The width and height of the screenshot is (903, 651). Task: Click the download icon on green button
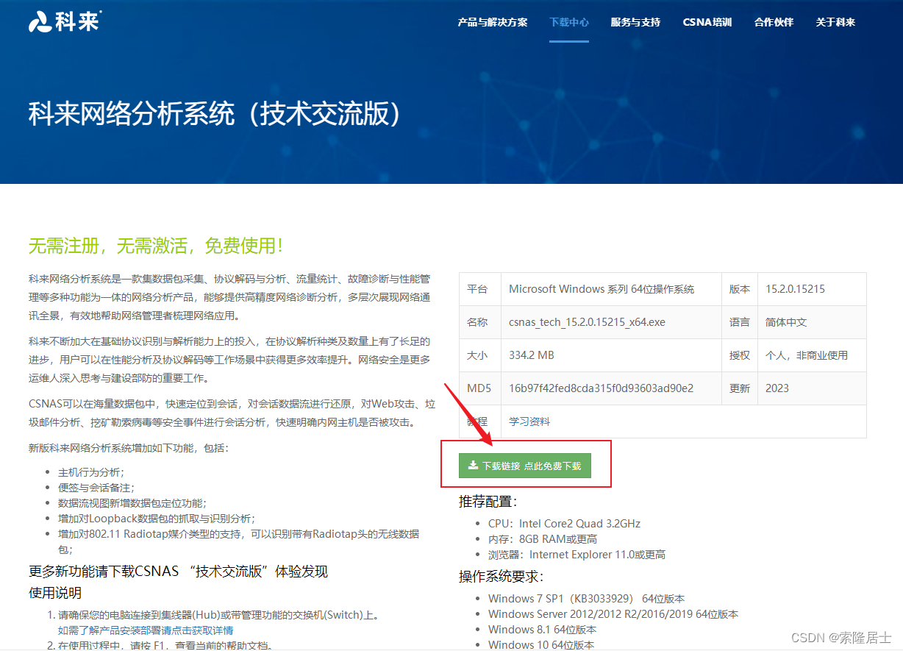pos(474,466)
